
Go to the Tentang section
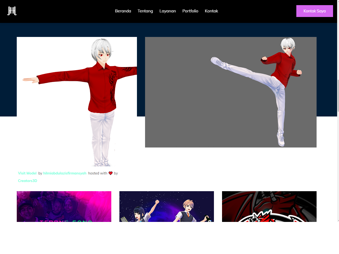145,11
